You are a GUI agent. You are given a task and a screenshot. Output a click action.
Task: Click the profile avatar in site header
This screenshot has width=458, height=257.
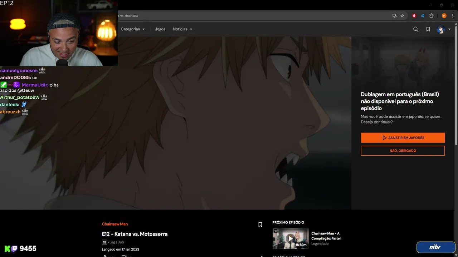click(x=441, y=29)
